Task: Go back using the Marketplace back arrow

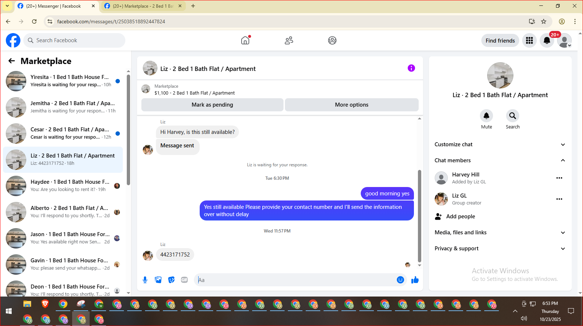Action: click(x=12, y=61)
